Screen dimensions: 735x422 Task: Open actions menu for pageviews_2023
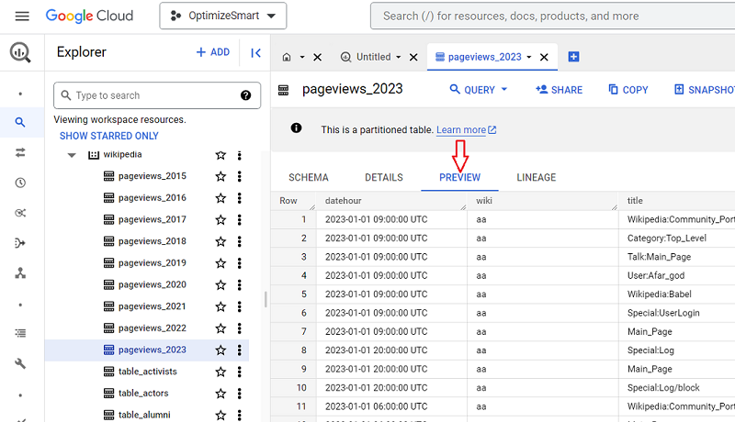[240, 350]
